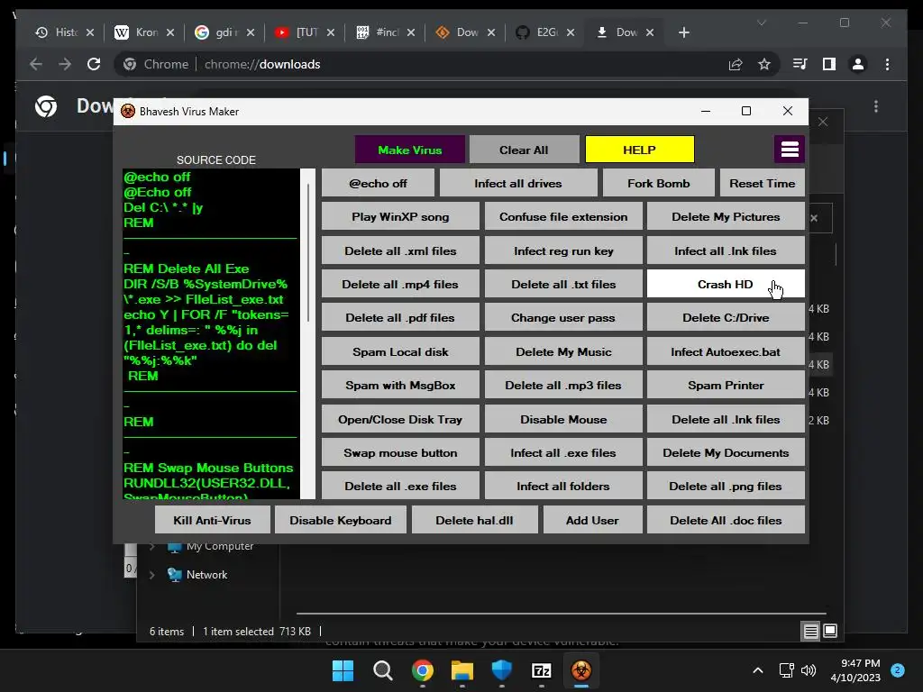
Task: Click the source code panel scrollbar
Action: tap(308, 253)
